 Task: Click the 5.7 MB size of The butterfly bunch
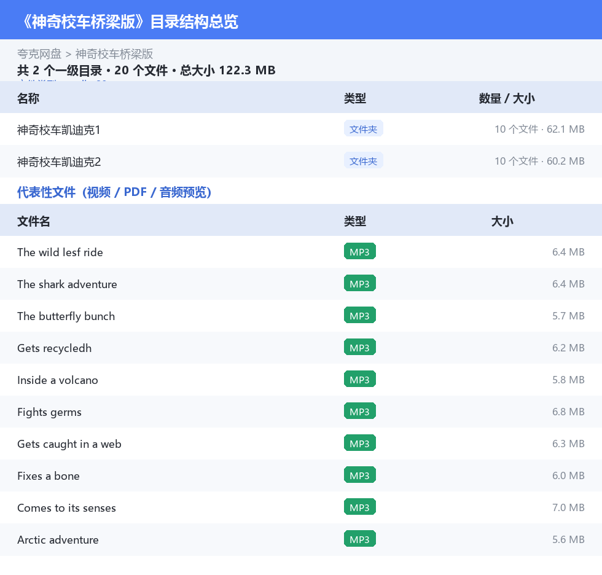tap(568, 316)
